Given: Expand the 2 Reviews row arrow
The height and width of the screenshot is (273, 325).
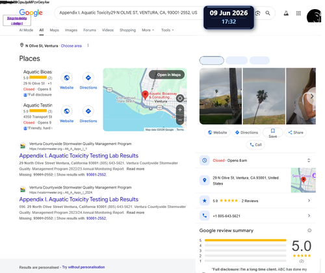Looking at the screenshot, I should tap(309, 201).
